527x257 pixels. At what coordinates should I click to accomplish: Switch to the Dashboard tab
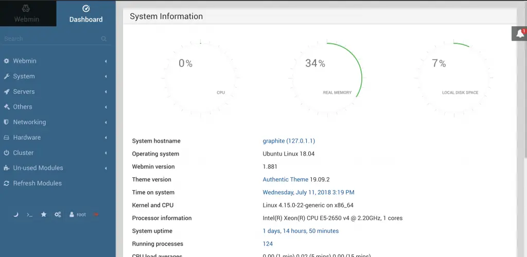pos(86,14)
